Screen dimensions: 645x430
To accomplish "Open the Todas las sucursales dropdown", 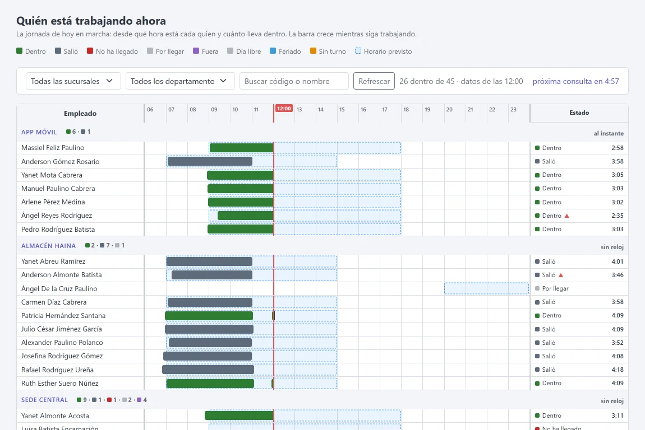I will point(73,81).
